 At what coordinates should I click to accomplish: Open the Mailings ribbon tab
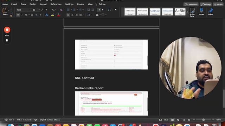[x=69, y=4]
